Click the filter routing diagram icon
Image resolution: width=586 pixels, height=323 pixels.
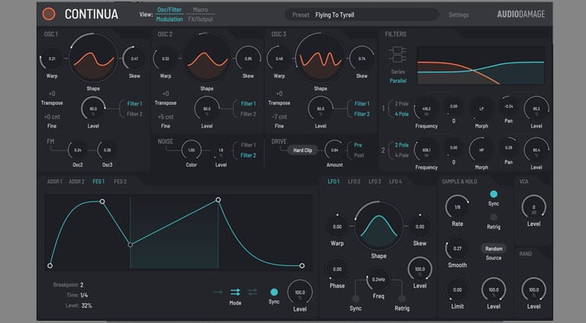click(397, 55)
